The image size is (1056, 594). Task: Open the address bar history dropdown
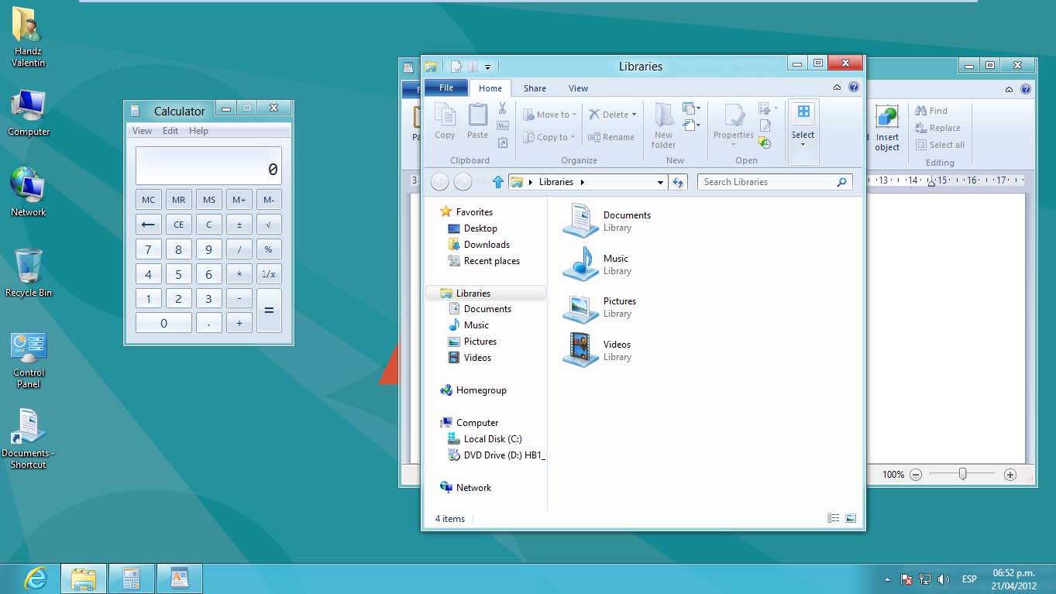coord(660,182)
